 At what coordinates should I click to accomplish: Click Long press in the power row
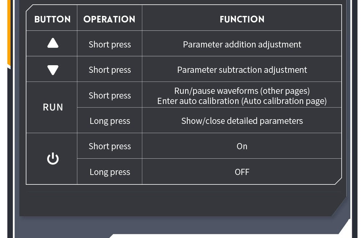click(110, 172)
